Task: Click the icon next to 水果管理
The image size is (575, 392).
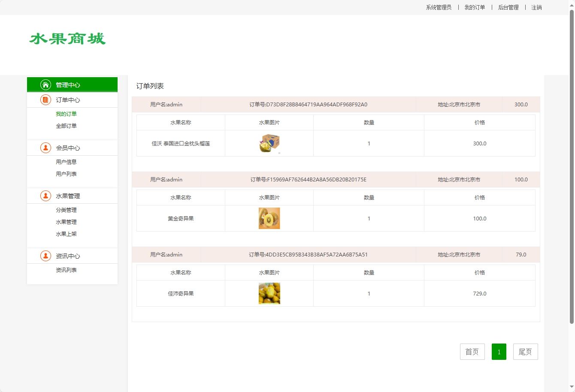Action: [x=45, y=196]
